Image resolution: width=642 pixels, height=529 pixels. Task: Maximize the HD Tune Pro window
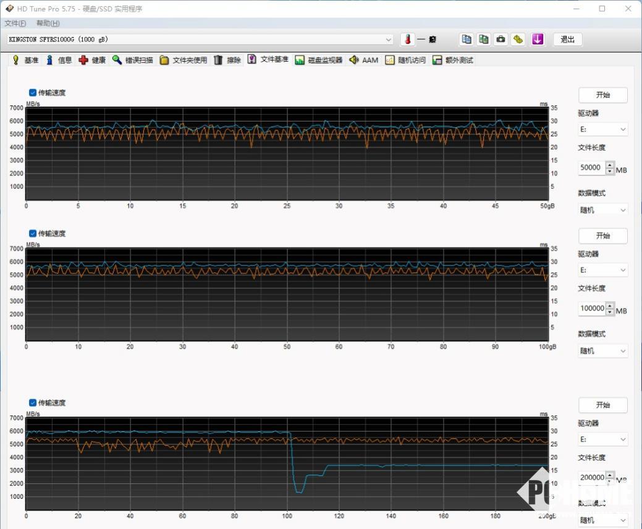[602, 8]
